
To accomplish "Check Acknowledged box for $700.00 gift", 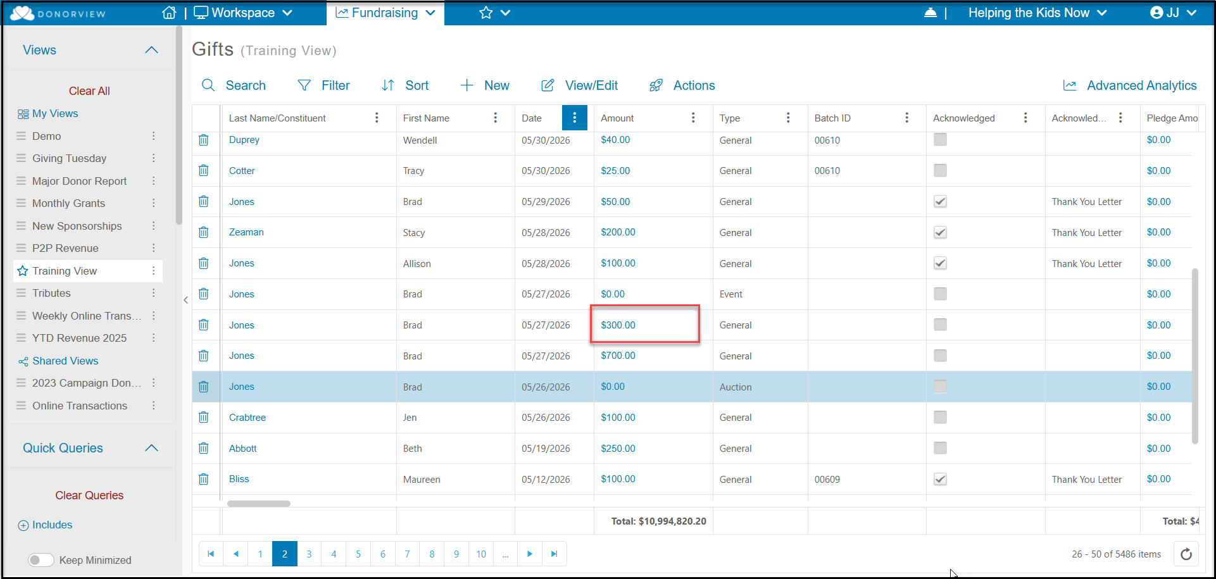I will pos(940,356).
